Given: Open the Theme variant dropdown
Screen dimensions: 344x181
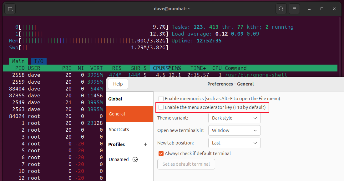Looking at the screenshot, I should (234, 118).
